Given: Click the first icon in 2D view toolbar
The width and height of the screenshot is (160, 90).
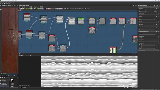Looking at the screenshot, I should (19, 55).
